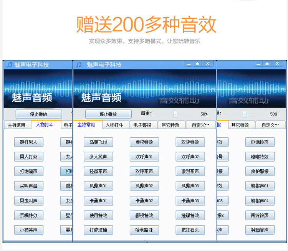The width and height of the screenshot is (288, 251).
Task: Trigger the 鞭打男人 effect in left window
Action: click(x=28, y=142)
